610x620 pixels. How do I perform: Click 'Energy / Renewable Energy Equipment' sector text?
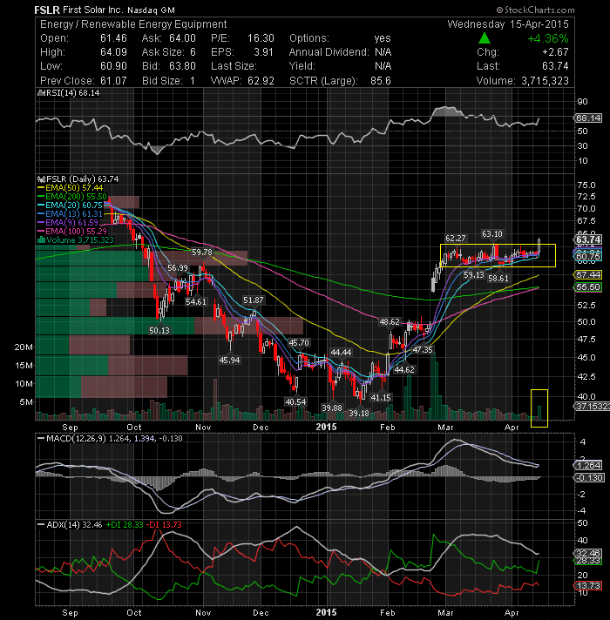tap(133, 24)
